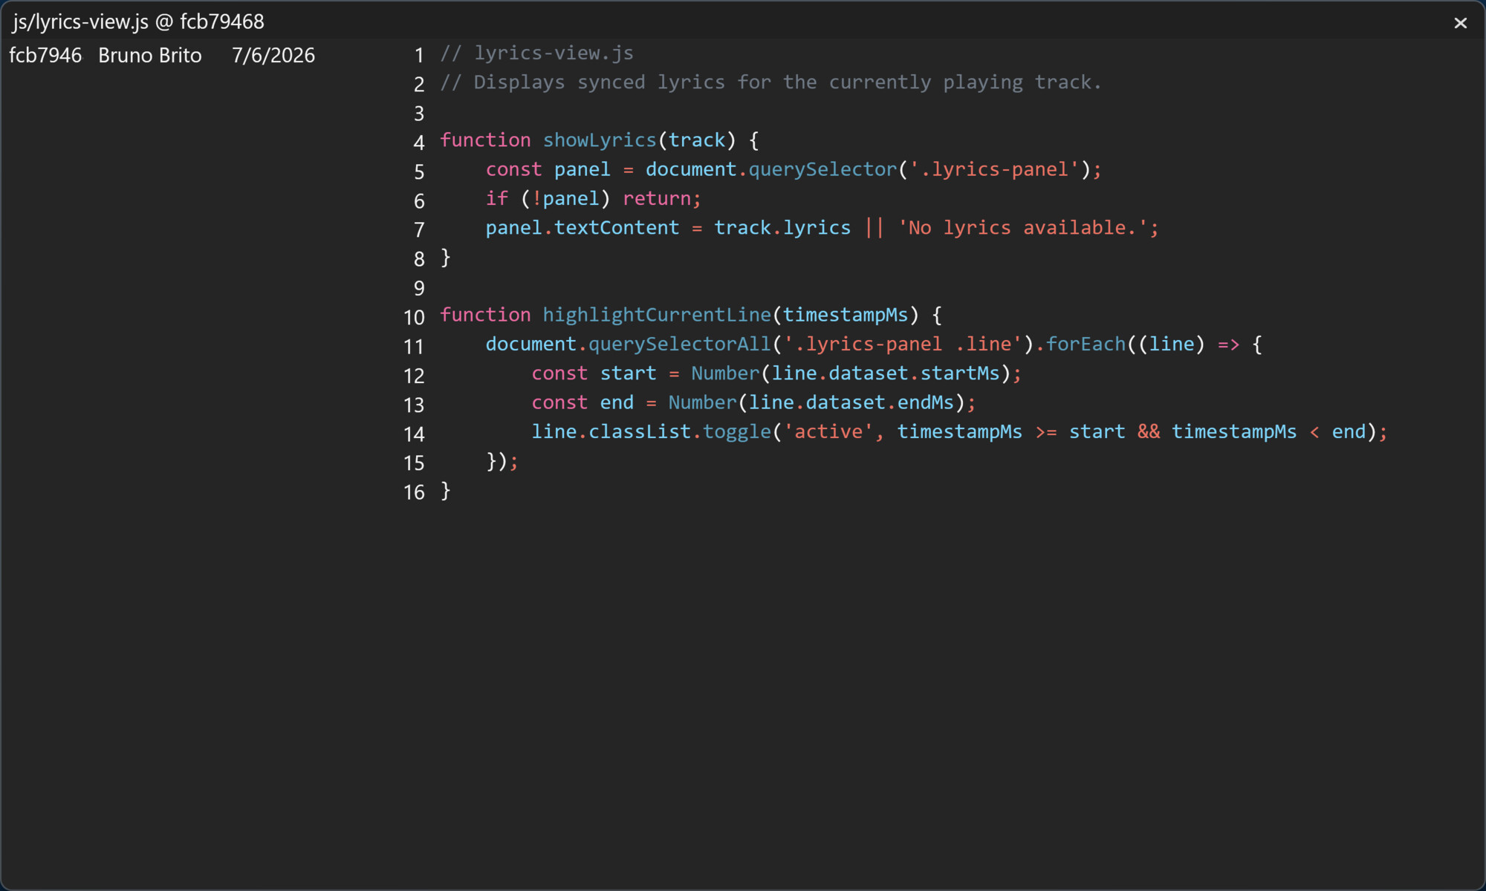Click line.dataset.endMs on line 13
Screen dimensions: 1486x891
851,402
